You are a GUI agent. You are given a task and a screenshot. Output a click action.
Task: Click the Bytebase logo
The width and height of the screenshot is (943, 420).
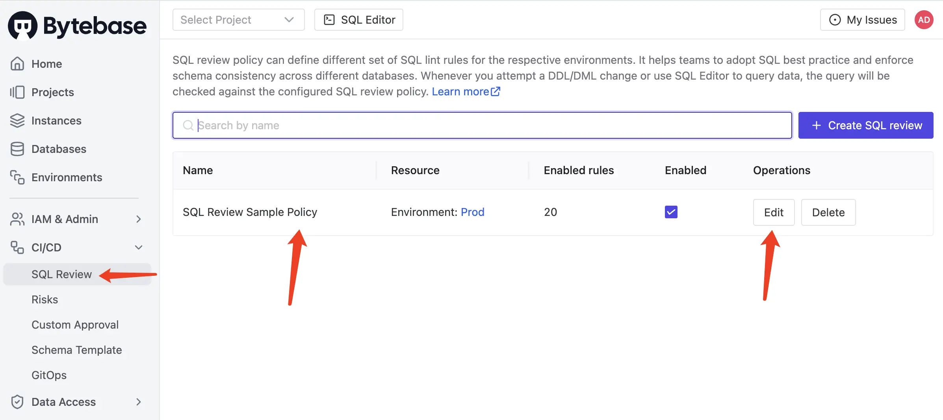click(77, 26)
